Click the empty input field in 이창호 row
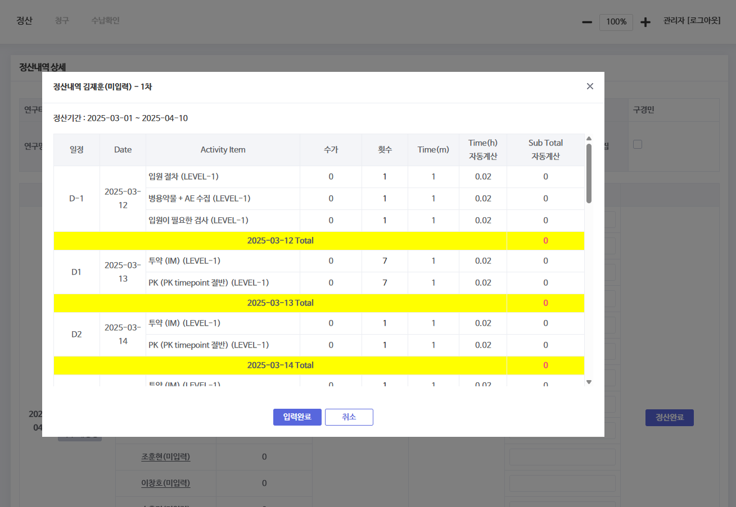Image resolution: width=736 pixels, height=507 pixels. pyautogui.click(x=562, y=483)
